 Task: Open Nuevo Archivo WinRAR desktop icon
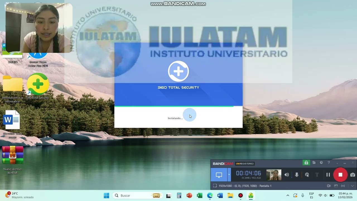coord(13,160)
